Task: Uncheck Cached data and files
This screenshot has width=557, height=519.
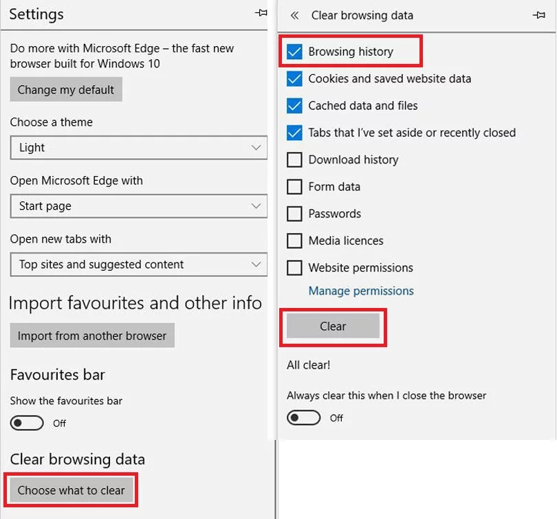Action: point(294,105)
